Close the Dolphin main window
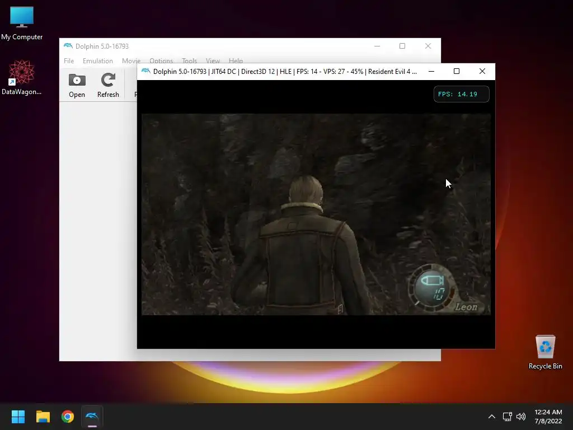Image resolution: width=573 pixels, height=430 pixels. (428, 46)
